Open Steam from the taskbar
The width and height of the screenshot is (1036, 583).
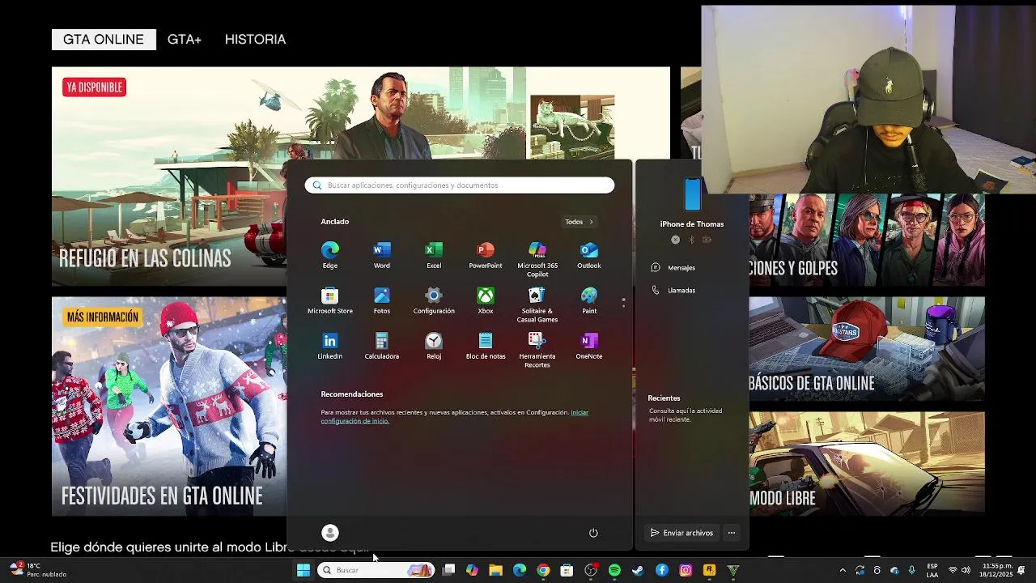tap(638, 570)
